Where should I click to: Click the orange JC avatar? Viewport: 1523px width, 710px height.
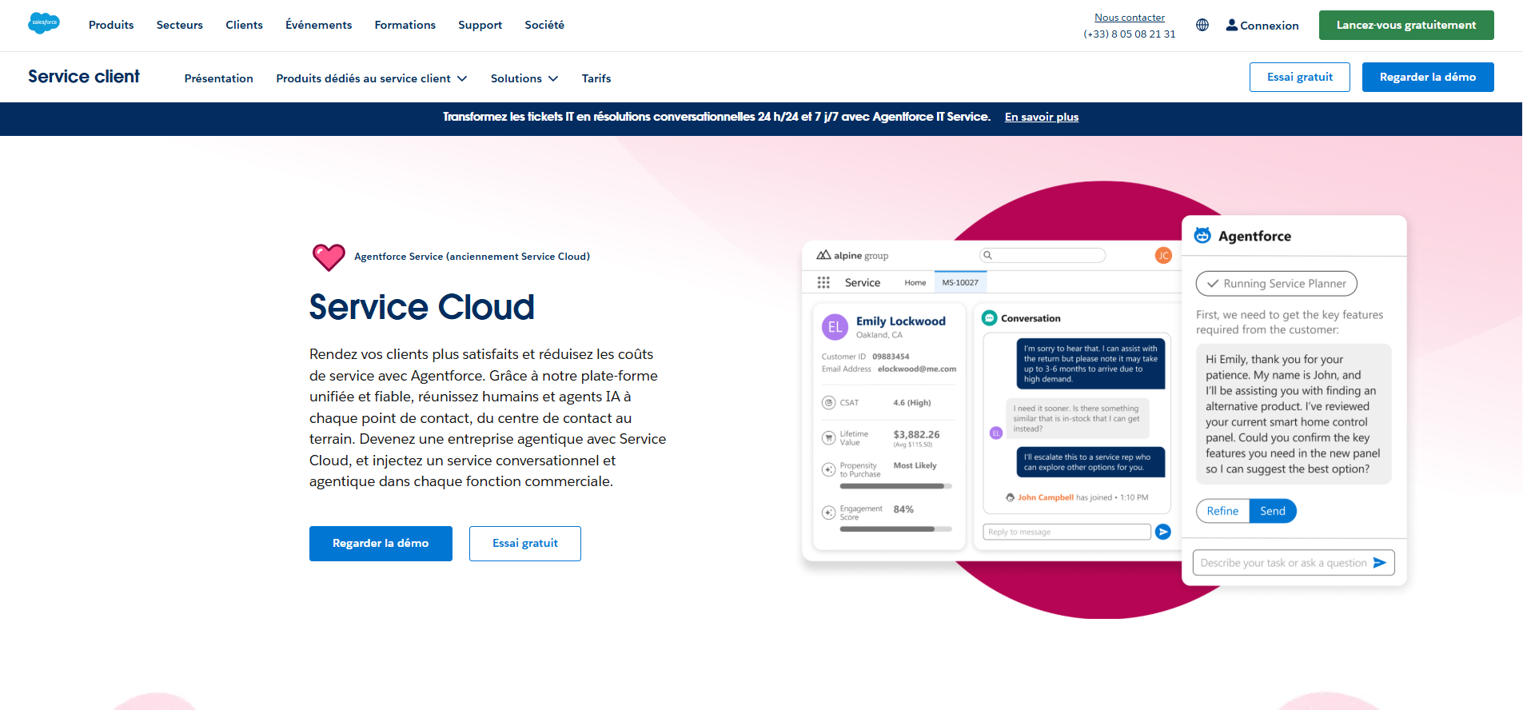pos(1163,255)
